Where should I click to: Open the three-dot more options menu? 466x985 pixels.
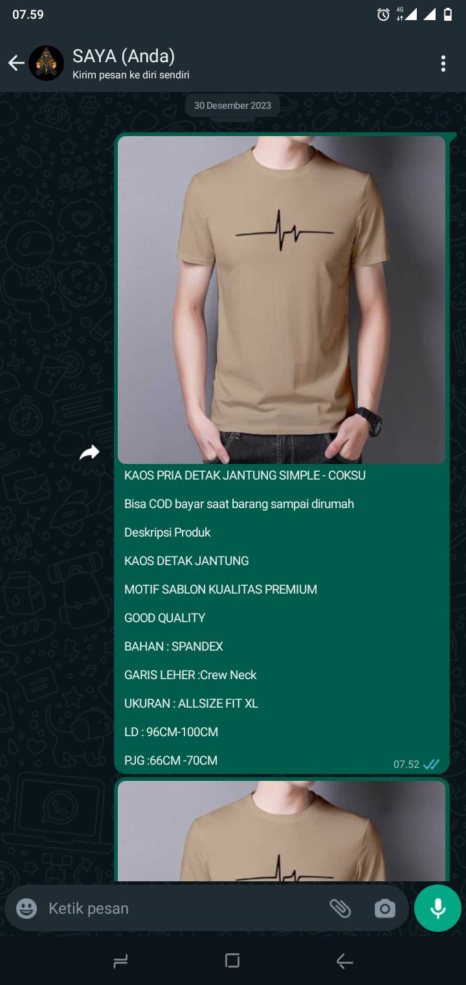click(443, 64)
